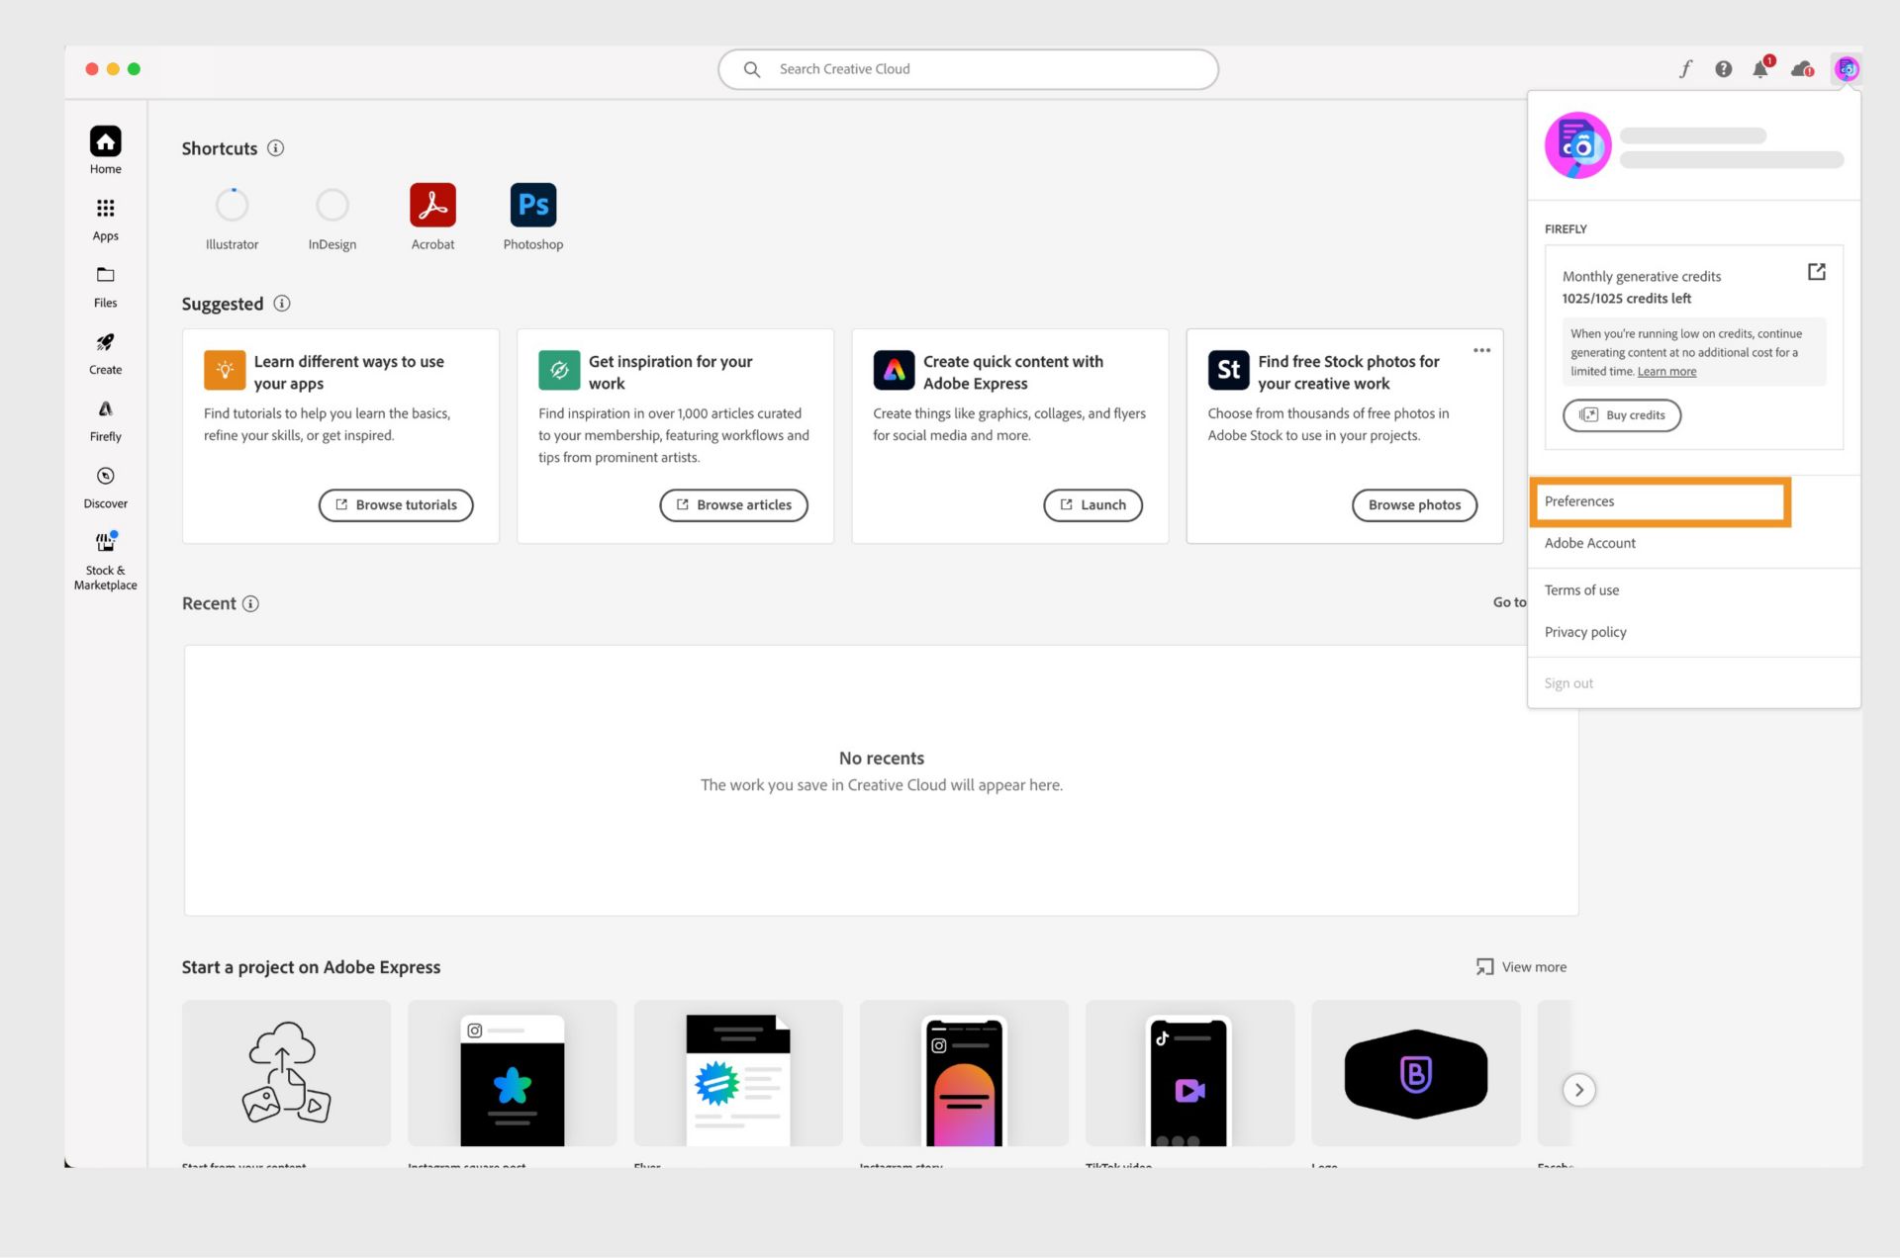
Task: Select the Illustrator shortcut
Action: click(x=232, y=217)
